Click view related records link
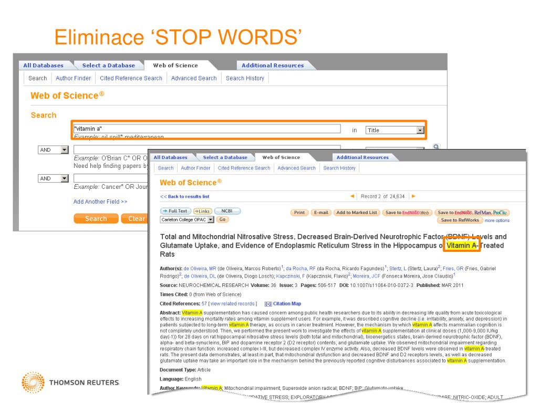 click(233, 304)
